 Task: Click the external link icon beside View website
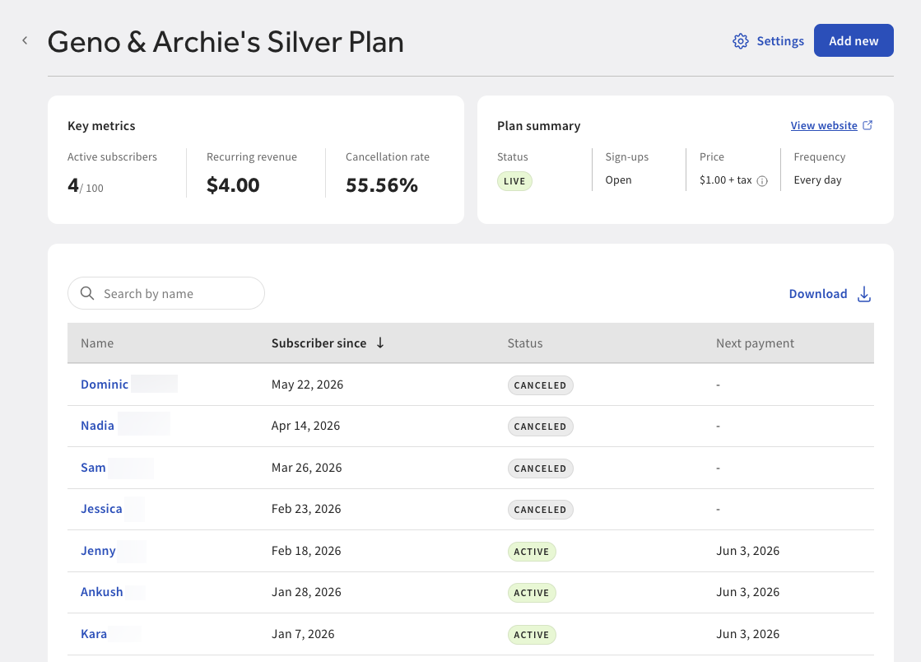[x=868, y=125]
